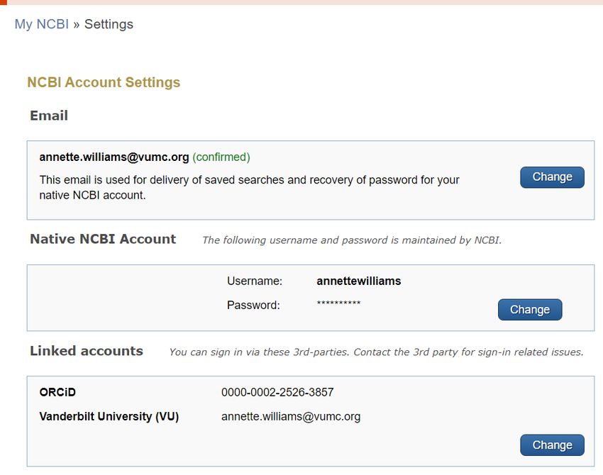Click the Username: label
Viewport: 603px width, 475px height.
[x=255, y=281]
